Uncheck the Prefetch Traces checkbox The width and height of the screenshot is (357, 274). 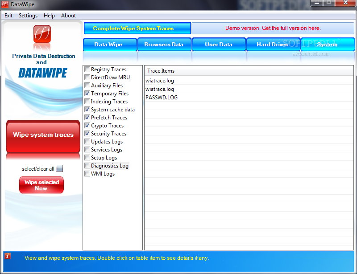(x=87, y=117)
